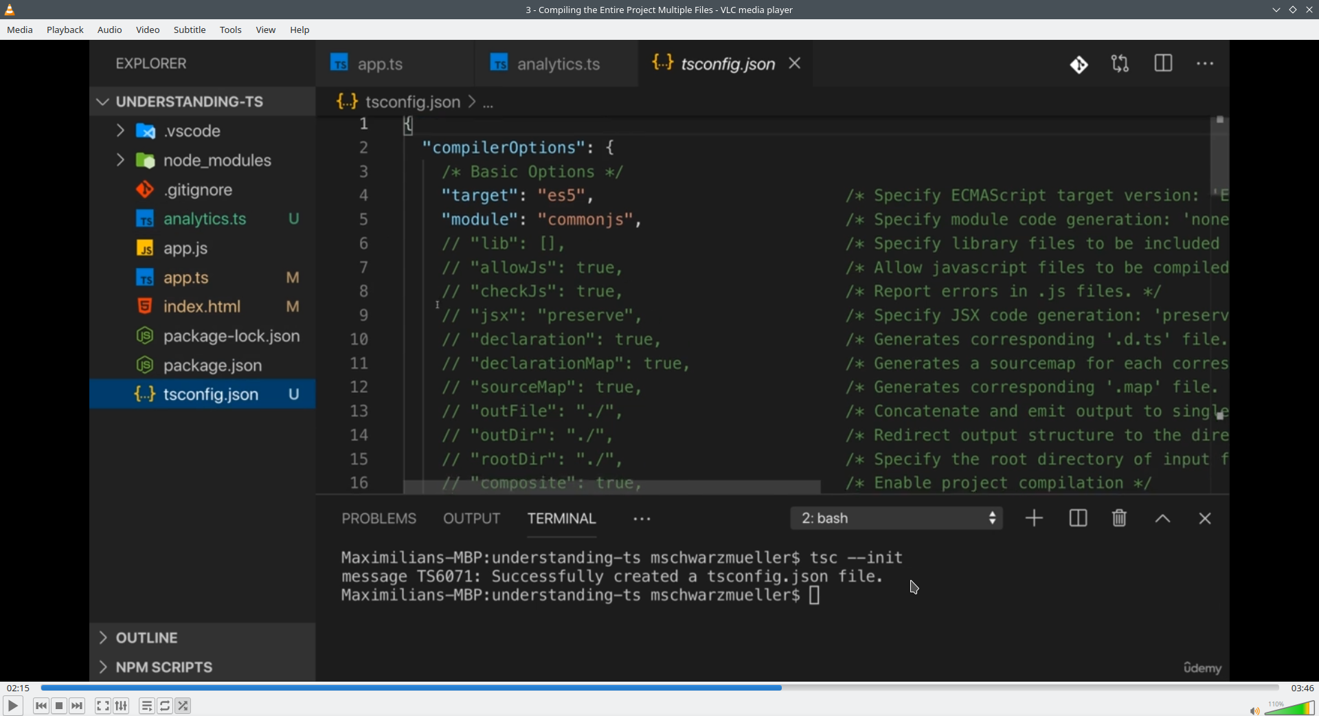Open the Media menu
This screenshot has width=1319, height=716.
click(x=20, y=30)
